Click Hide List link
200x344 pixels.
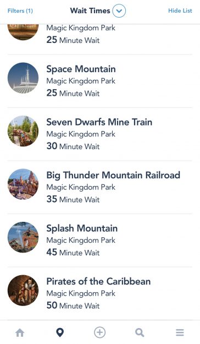pos(180,11)
